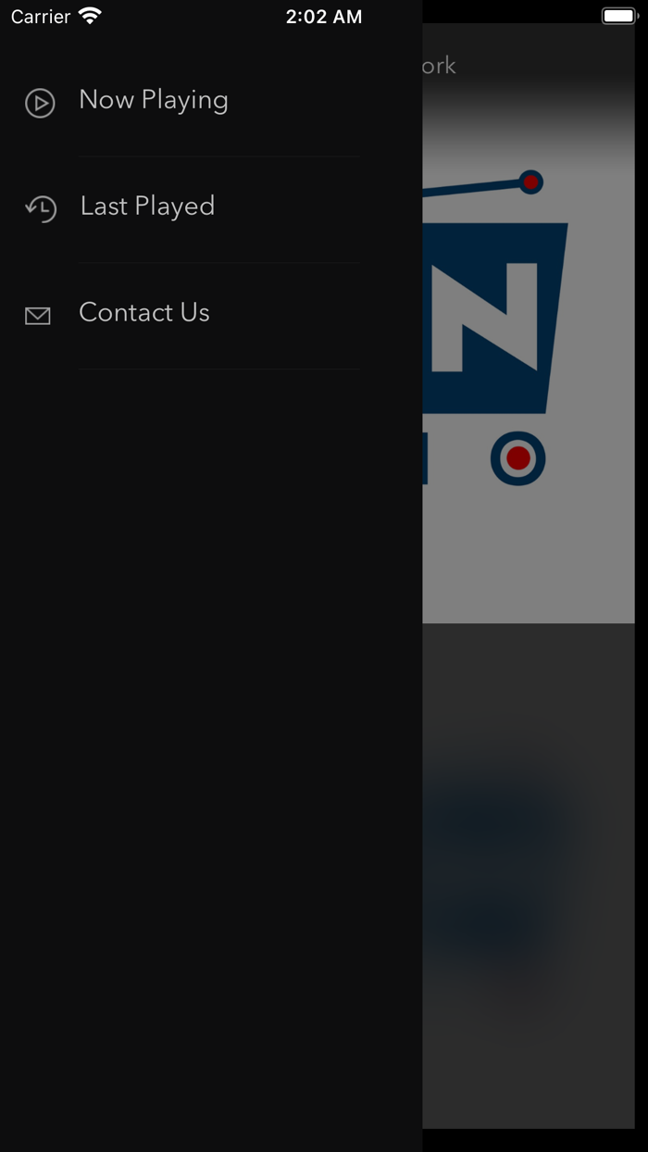Screen dimensions: 648x1152
Task: Tap the 2:02 AM clock
Action: click(324, 17)
